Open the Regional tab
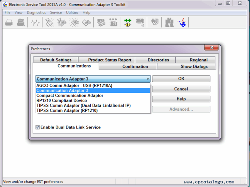The image size is (250, 187). tap(195, 60)
